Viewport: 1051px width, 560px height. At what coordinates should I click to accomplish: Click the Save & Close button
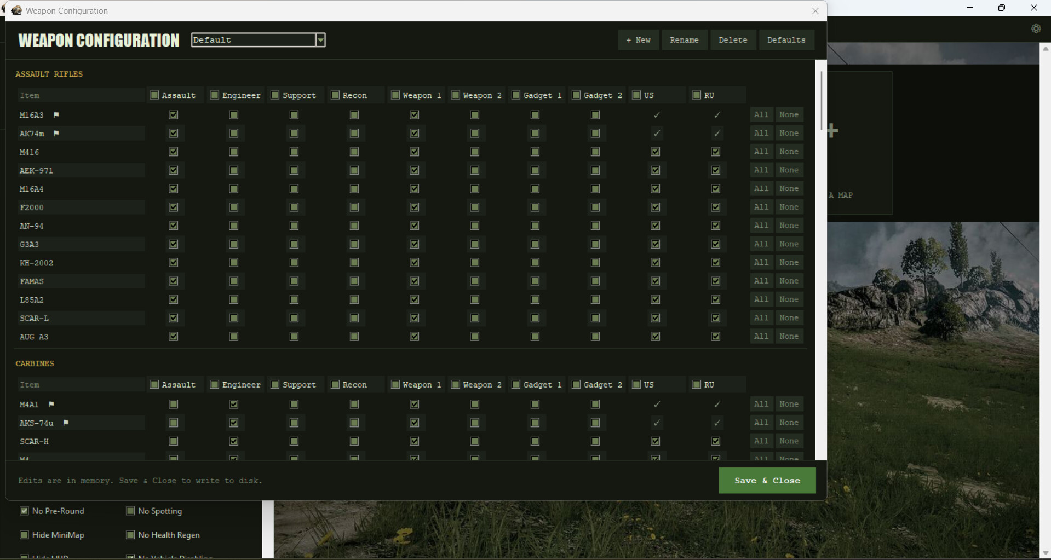tap(767, 480)
